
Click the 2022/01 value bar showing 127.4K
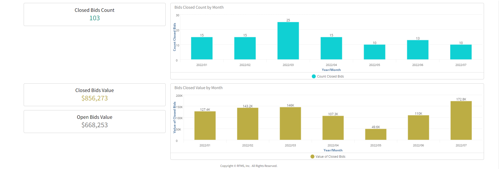[x=205, y=126]
